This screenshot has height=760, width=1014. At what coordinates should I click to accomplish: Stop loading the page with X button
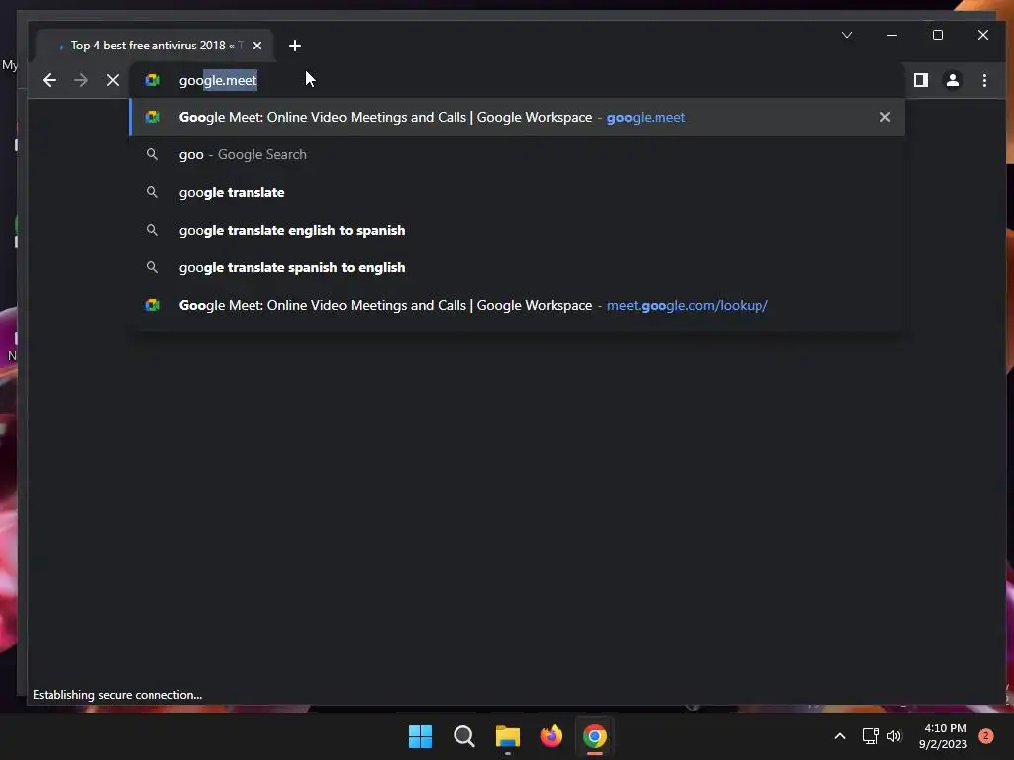[113, 80]
